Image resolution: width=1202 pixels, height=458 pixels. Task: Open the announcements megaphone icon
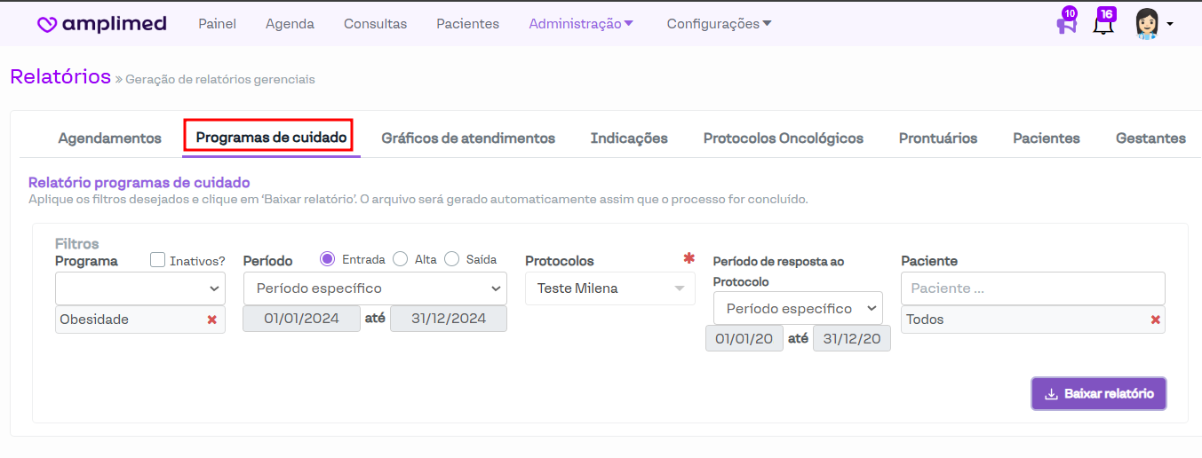[1065, 25]
